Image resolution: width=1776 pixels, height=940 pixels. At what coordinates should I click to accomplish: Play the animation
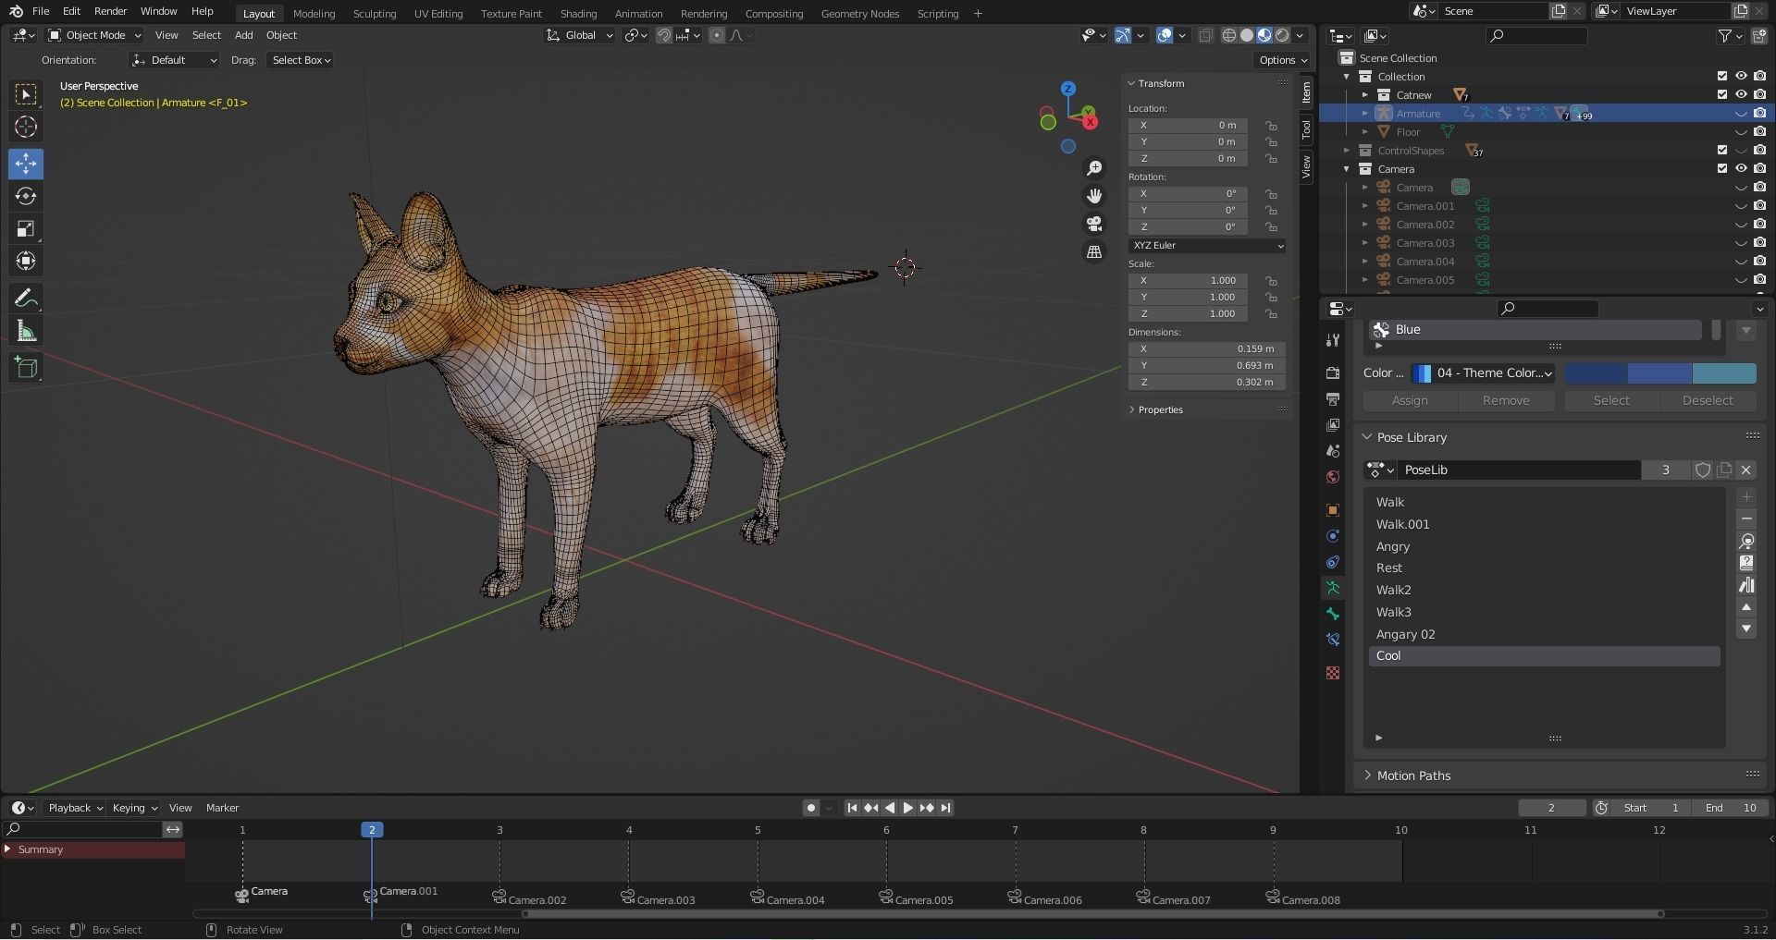click(x=907, y=808)
